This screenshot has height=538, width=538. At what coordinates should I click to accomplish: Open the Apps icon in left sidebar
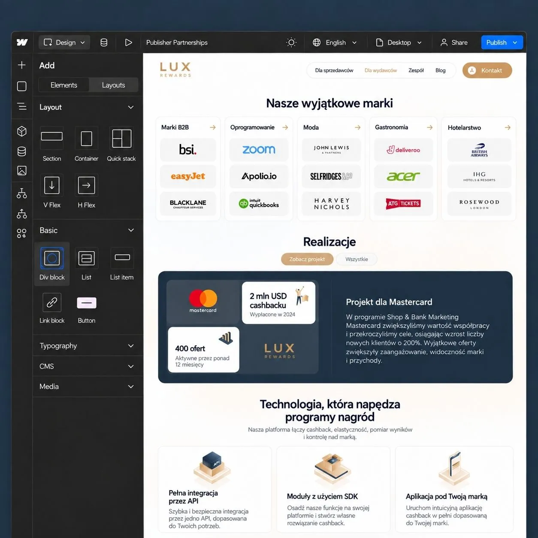(x=21, y=233)
